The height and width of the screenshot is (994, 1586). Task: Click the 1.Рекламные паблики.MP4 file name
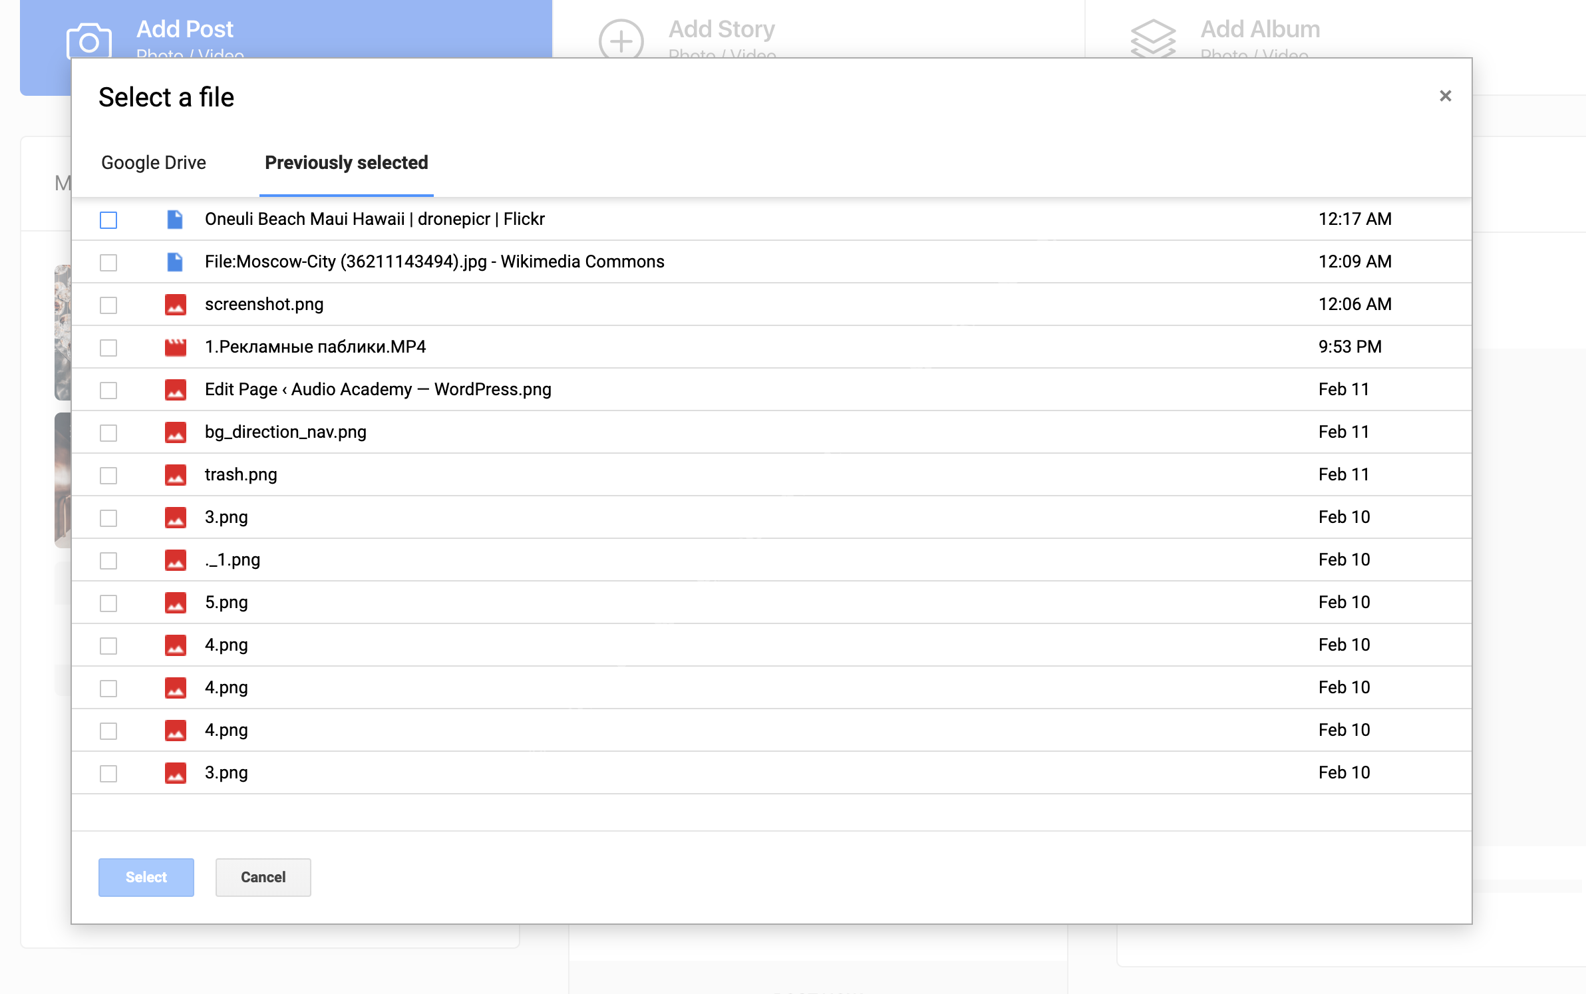tap(315, 347)
